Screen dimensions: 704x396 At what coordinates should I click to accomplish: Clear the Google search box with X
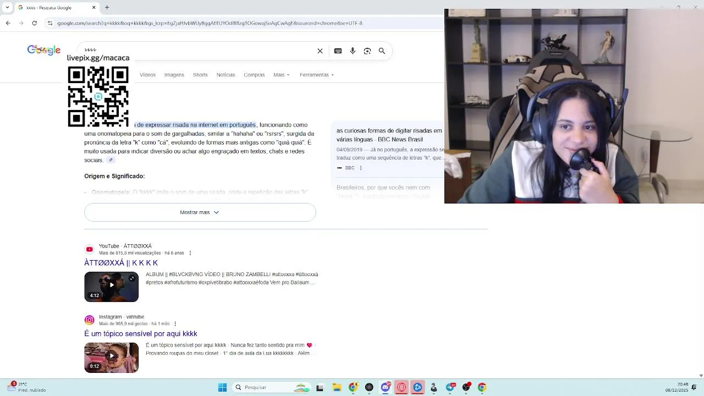(320, 51)
